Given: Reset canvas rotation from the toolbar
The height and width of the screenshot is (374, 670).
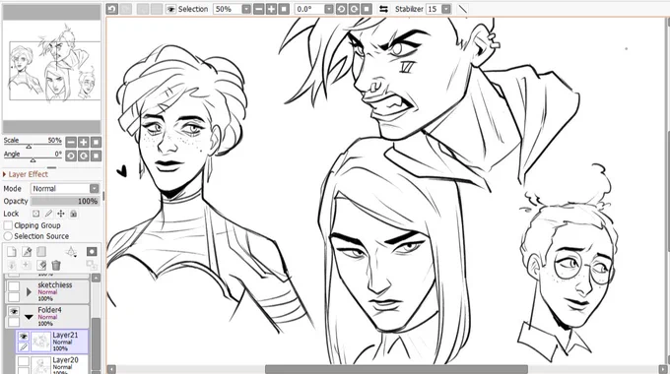Looking at the screenshot, I should [x=367, y=9].
